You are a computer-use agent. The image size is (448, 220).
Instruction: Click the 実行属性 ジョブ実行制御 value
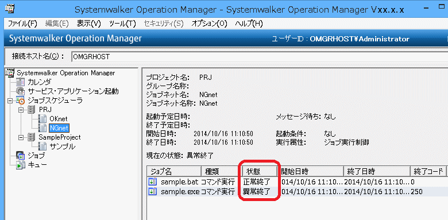tap(346, 142)
